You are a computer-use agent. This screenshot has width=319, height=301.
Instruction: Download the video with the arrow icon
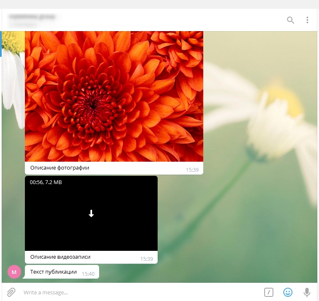coord(91,214)
